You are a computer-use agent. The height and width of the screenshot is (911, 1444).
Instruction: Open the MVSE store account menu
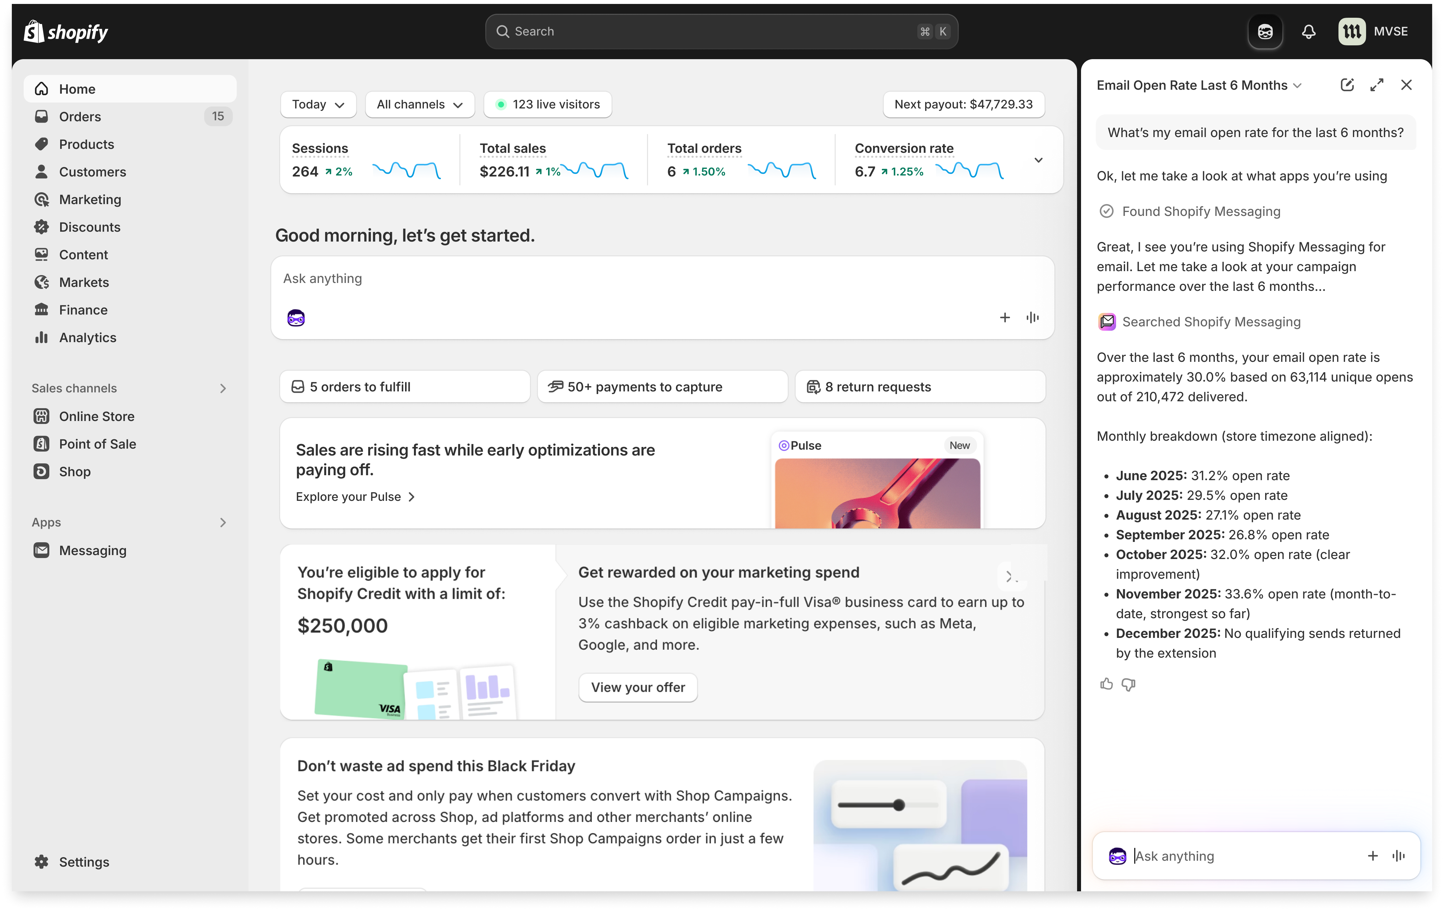point(1373,31)
